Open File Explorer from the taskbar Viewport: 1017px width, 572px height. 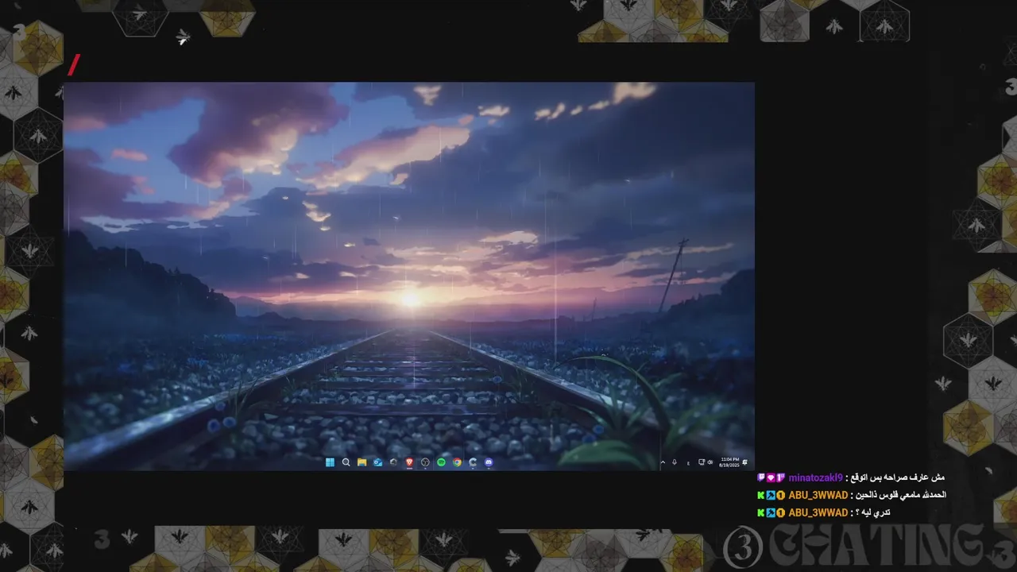point(362,462)
